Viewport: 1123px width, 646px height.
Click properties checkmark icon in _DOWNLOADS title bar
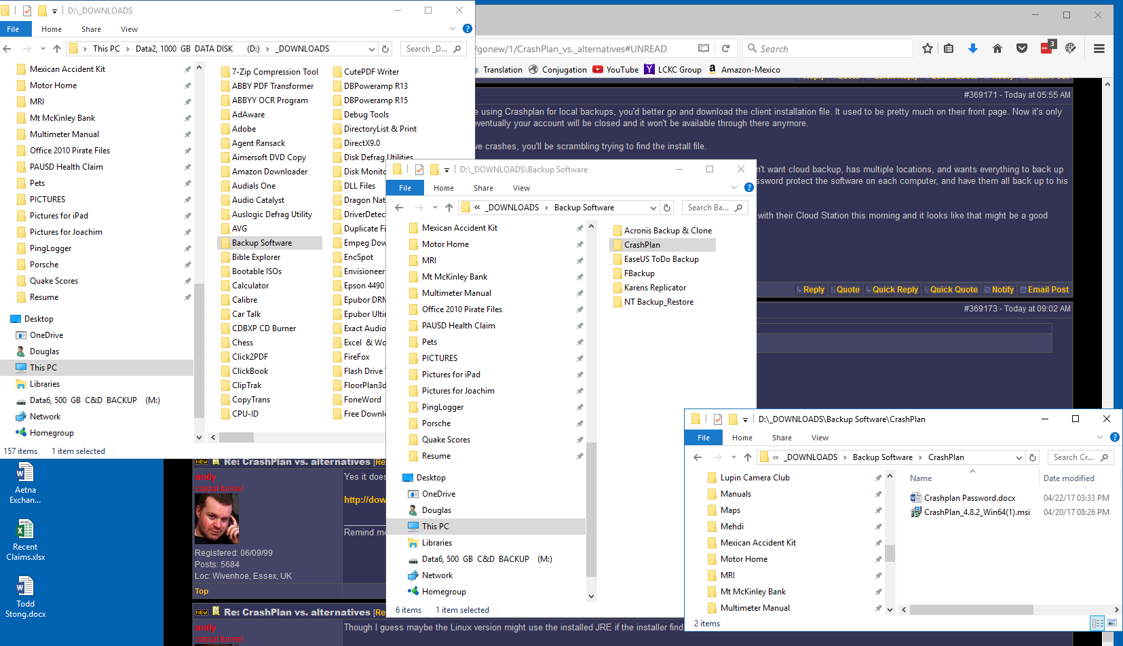click(27, 11)
